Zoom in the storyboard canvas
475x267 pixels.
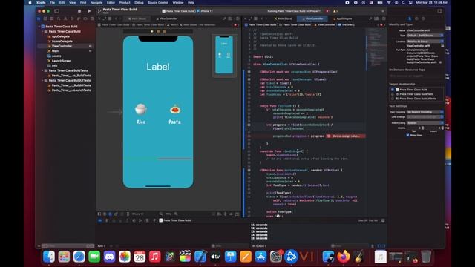(x=176, y=214)
